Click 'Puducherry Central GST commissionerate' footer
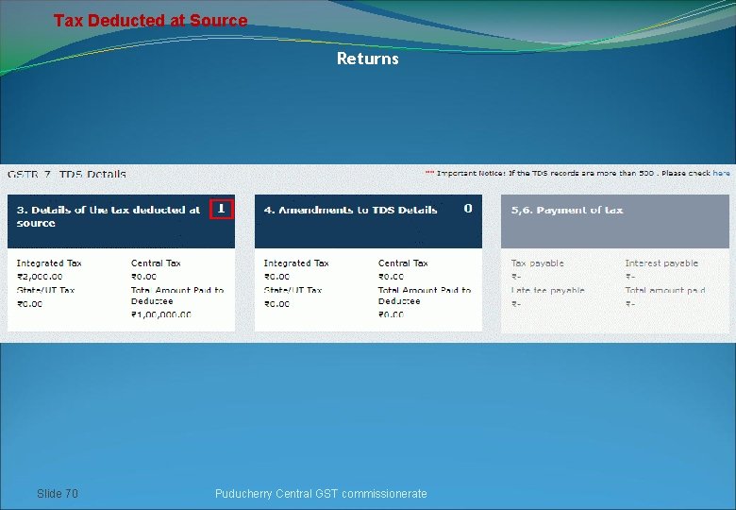 point(321,494)
